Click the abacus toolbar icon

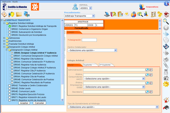pos(153,14)
